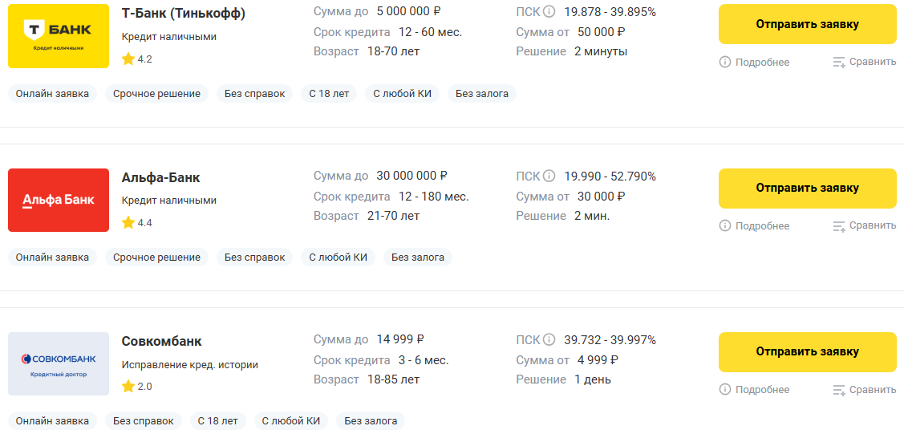
Task: Click the 5 000 000 ₽ amount value
Action: (411, 11)
